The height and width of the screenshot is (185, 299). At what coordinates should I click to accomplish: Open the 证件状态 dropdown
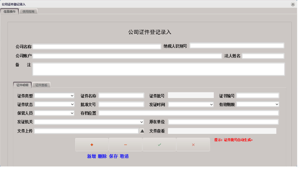coord(71,104)
